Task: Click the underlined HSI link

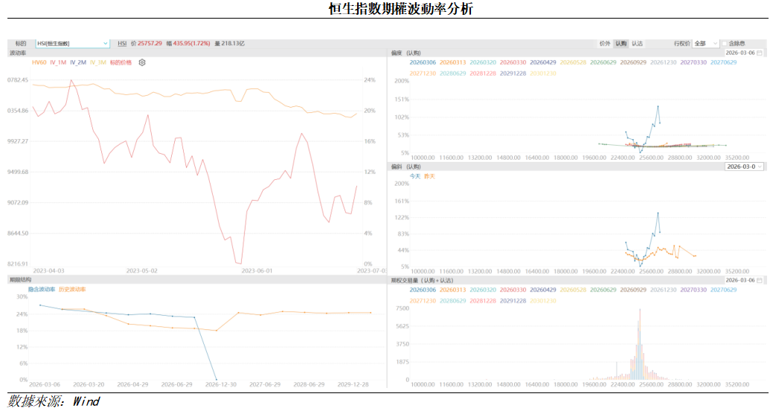Action: pos(122,44)
